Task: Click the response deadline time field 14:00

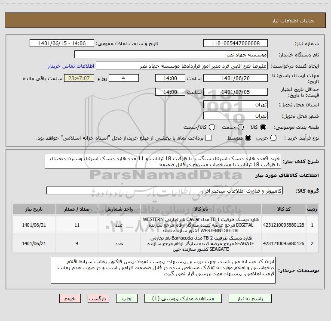Action: click(170, 78)
